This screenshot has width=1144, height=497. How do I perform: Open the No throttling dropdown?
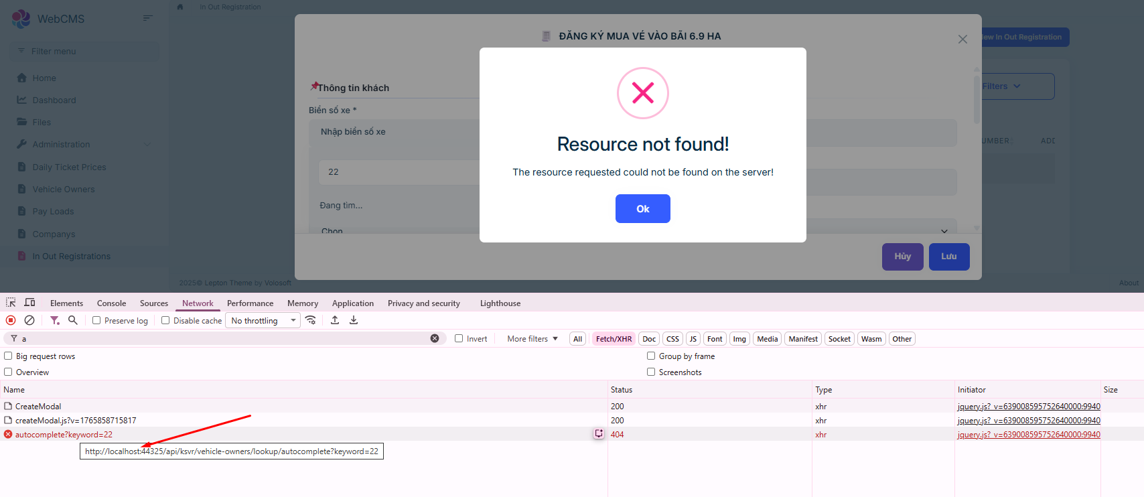coord(263,321)
